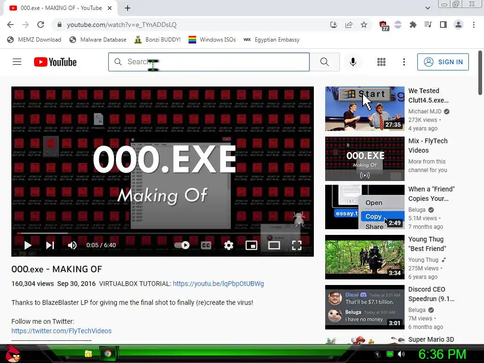Open When a "Friend" Copies Your video title

click(432, 194)
